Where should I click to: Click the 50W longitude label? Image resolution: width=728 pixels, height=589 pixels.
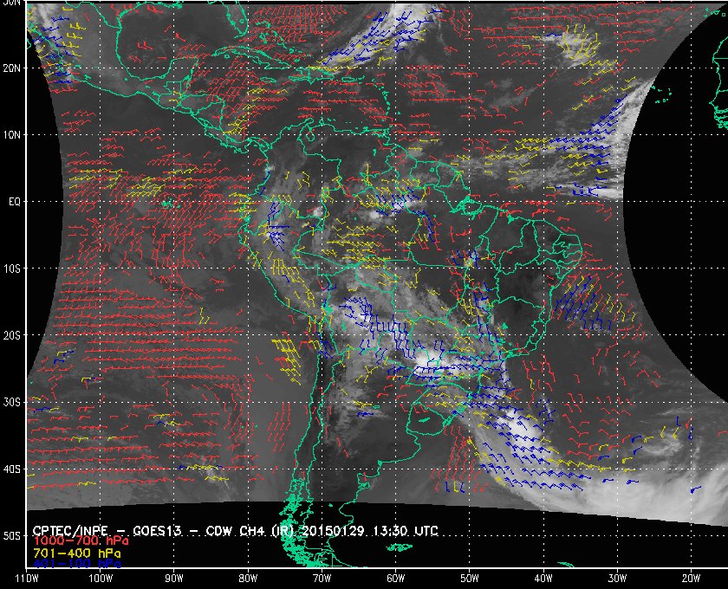click(470, 578)
